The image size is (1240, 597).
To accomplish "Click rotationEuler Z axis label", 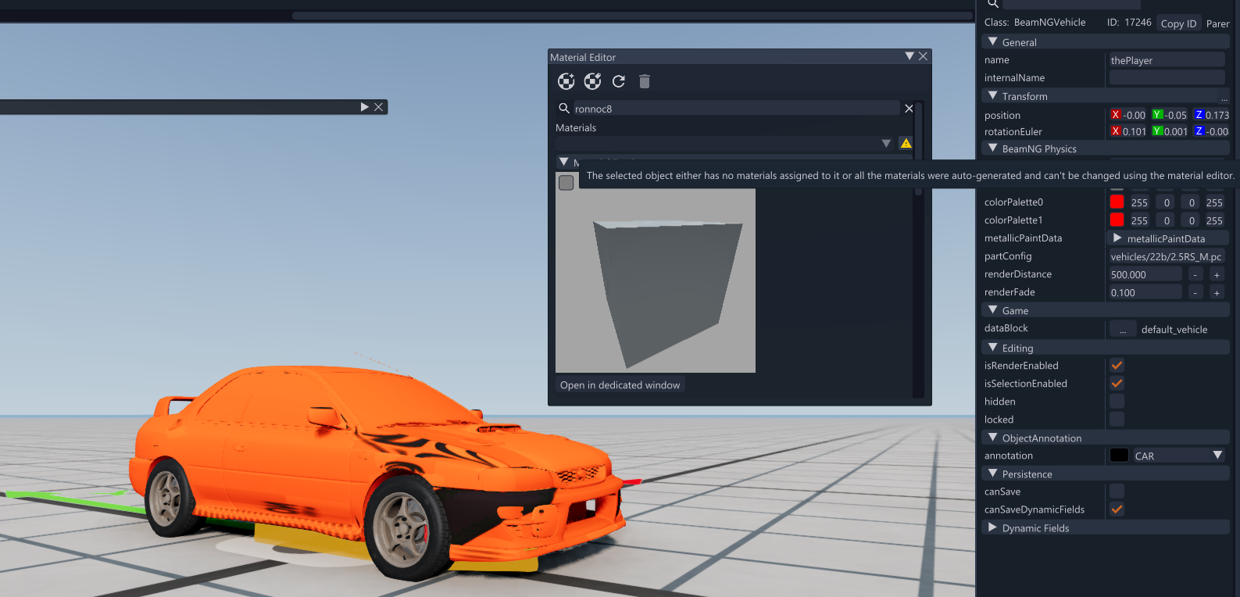I will 1199,131.
